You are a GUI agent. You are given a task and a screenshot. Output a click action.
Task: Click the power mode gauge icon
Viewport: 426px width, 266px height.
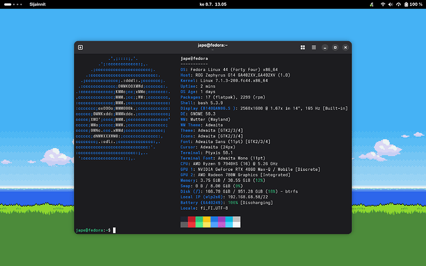click(399, 4)
